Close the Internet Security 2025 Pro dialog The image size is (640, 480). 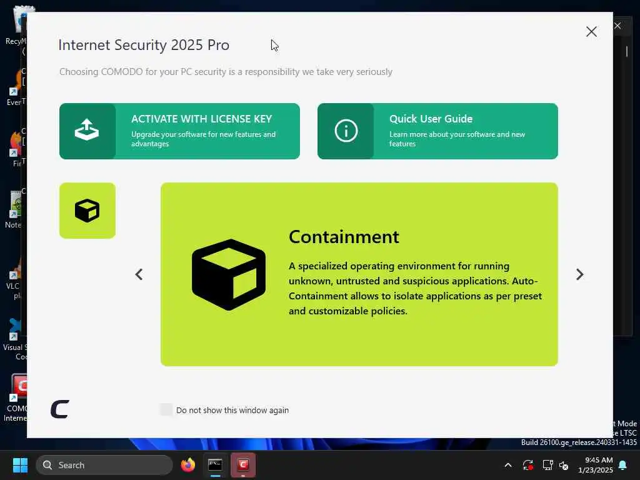[591, 31]
